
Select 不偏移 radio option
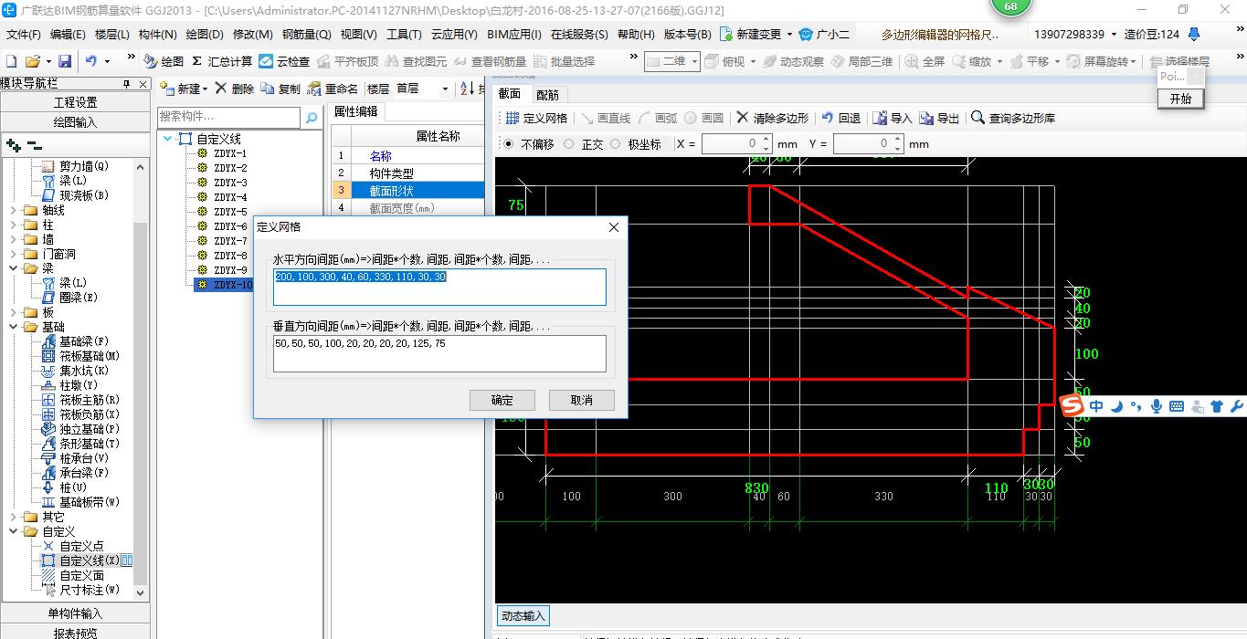[509, 144]
